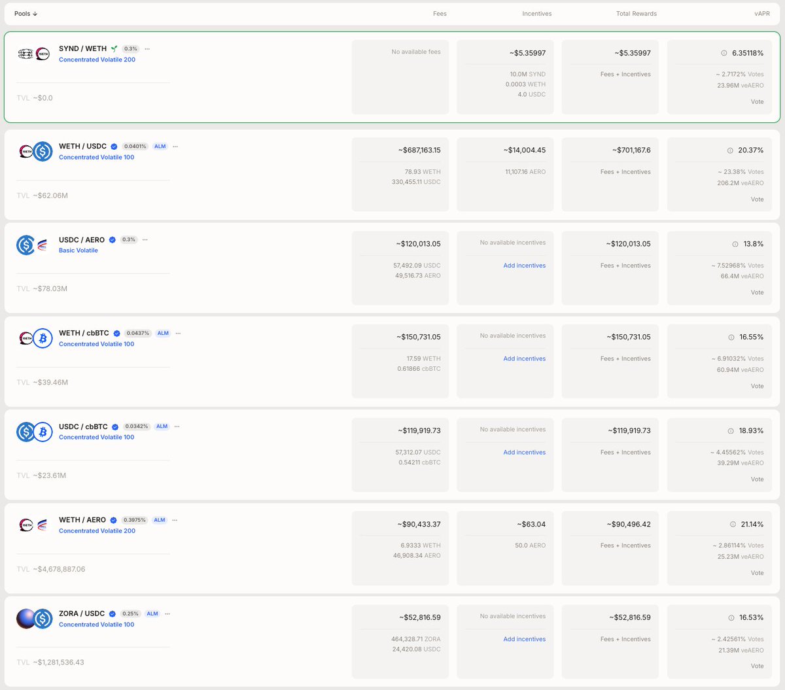
Task: Click the info icon beside 16.55% vAPR
Action: click(731, 337)
